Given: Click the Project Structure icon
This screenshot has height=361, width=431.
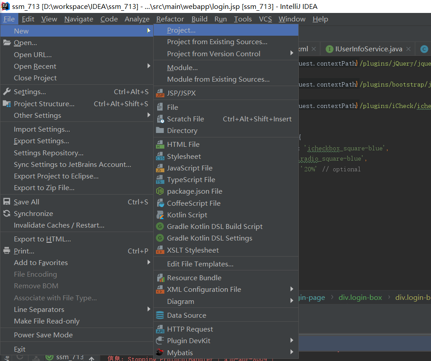Looking at the screenshot, I should [7, 104].
